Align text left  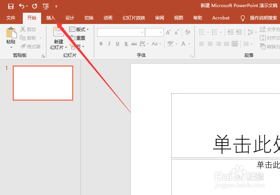tap(202, 44)
